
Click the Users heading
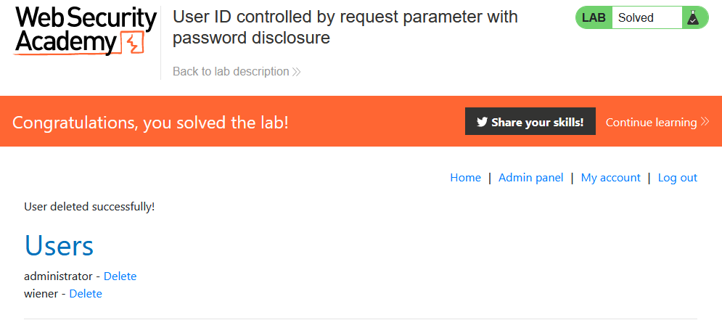59,246
